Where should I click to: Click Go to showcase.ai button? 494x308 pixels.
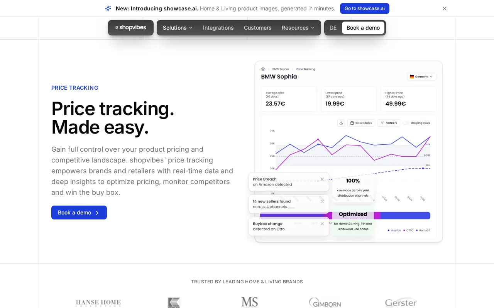click(x=365, y=8)
